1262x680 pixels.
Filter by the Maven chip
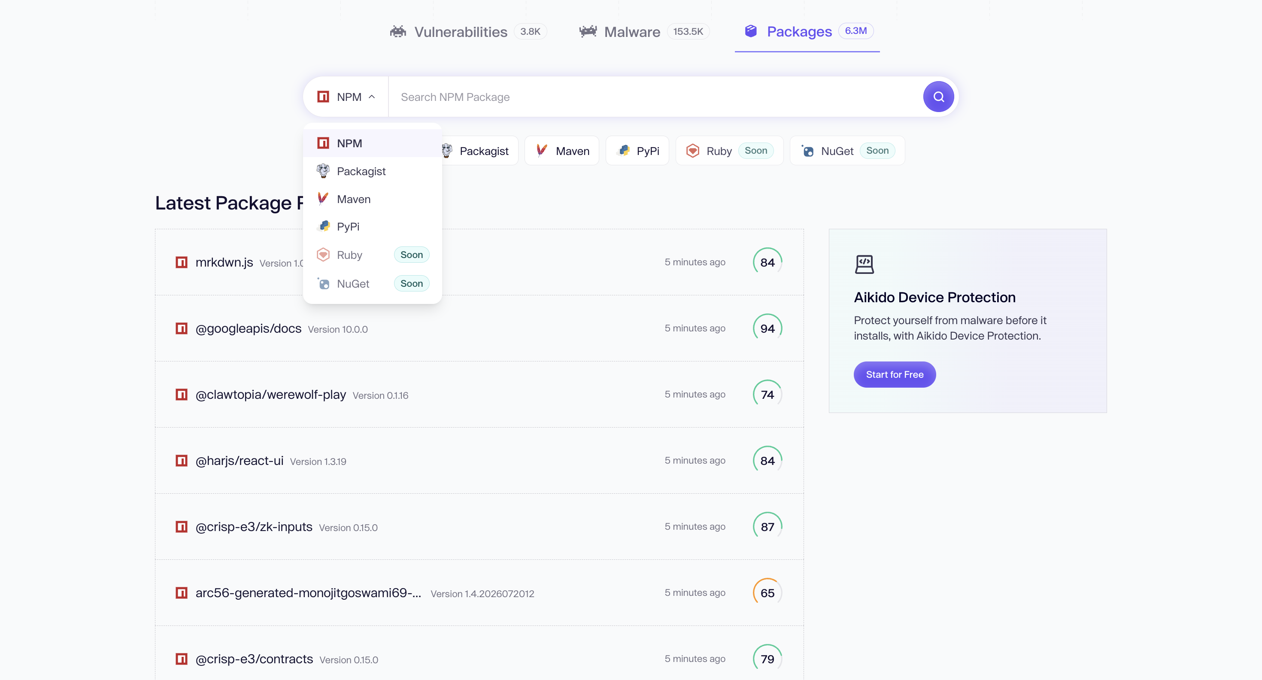tap(562, 150)
